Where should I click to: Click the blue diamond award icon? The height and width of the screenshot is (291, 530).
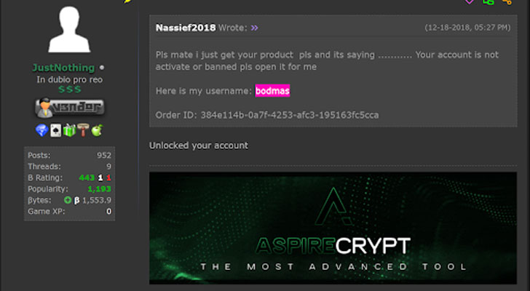[x=41, y=130]
